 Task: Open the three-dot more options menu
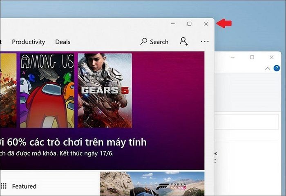tap(205, 42)
